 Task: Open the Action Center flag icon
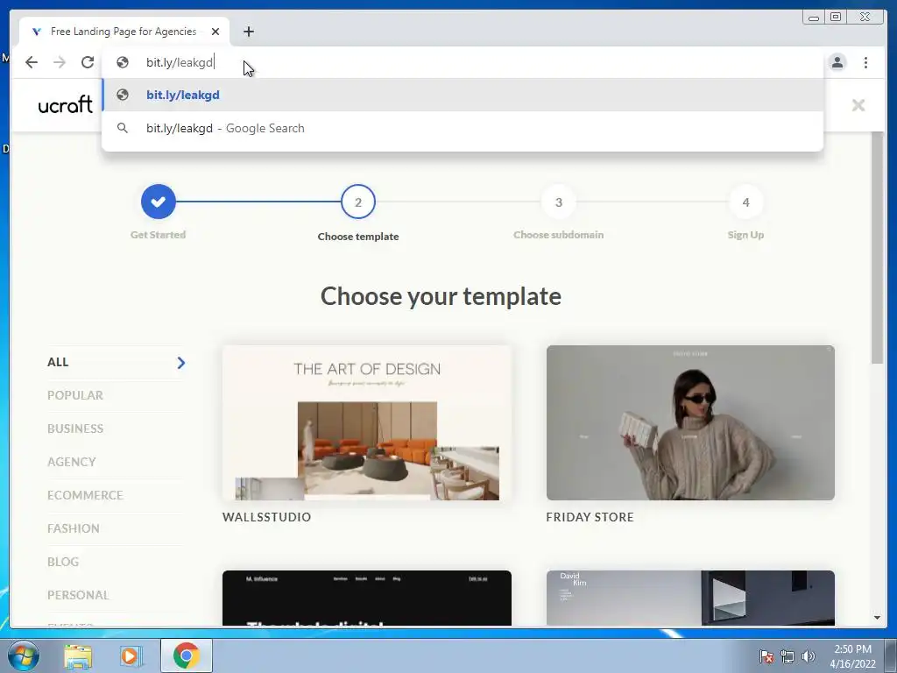[x=766, y=655]
